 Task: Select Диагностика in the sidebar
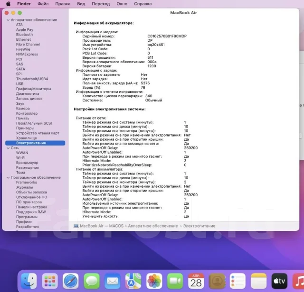pyautogui.click(x=28, y=94)
